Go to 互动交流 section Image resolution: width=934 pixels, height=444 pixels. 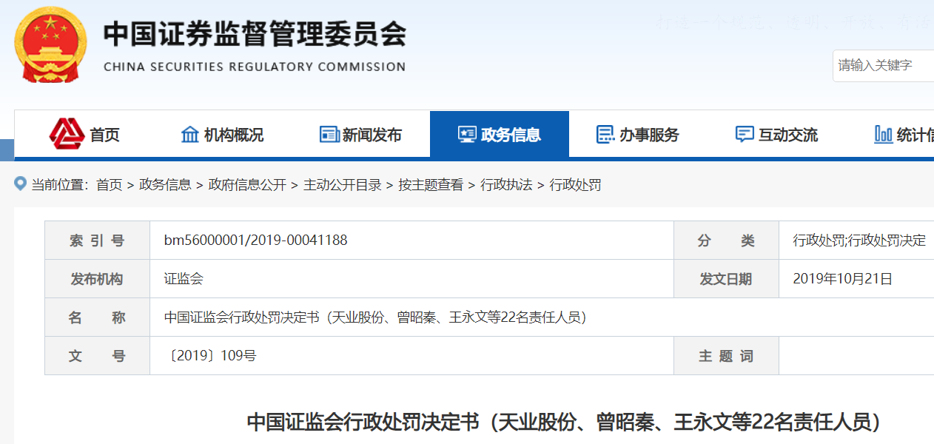click(788, 135)
